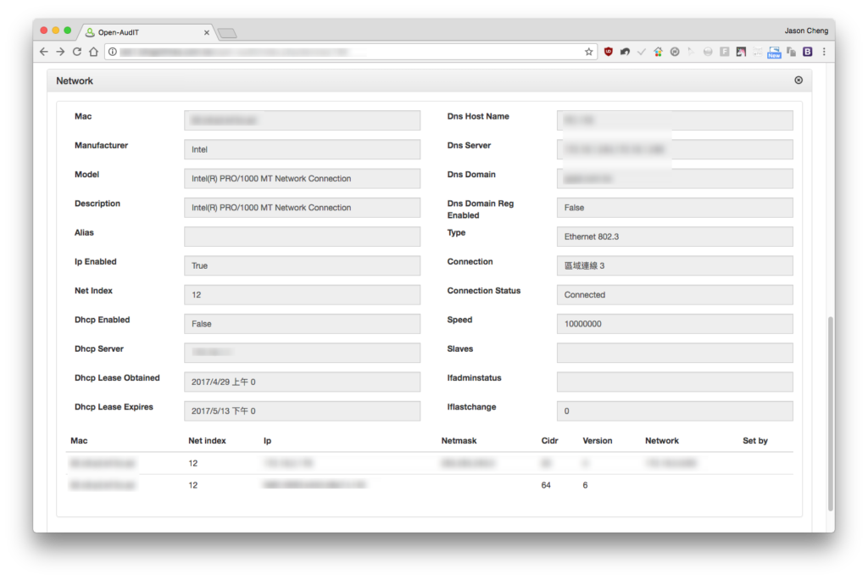Navigate back to the previous page

point(44,52)
